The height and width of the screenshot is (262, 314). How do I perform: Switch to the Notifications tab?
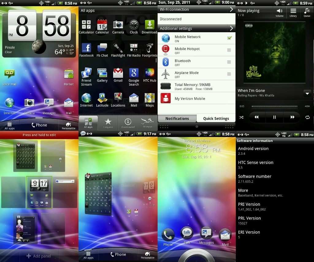177,119
